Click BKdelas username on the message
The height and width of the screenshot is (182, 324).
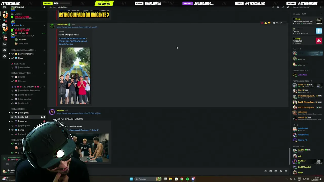tap(60, 110)
